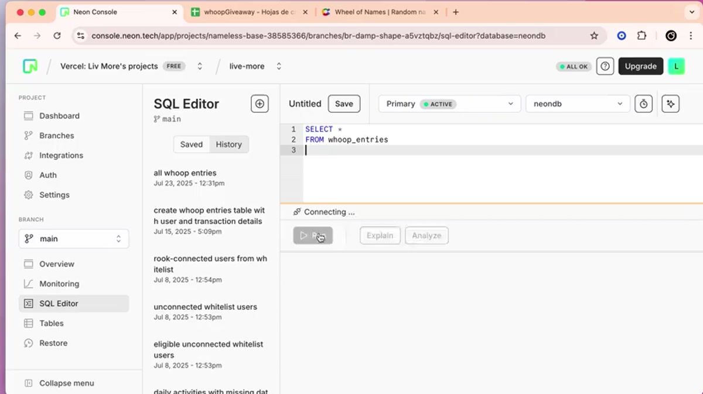Viewport: 703px width, 394px height.
Task: Click FROM whoop_entries code line
Action: pyautogui.click(x=346, y=140)
